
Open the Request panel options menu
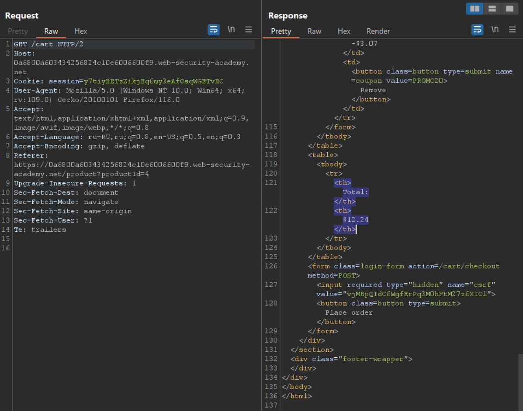[x=249, y=30]
